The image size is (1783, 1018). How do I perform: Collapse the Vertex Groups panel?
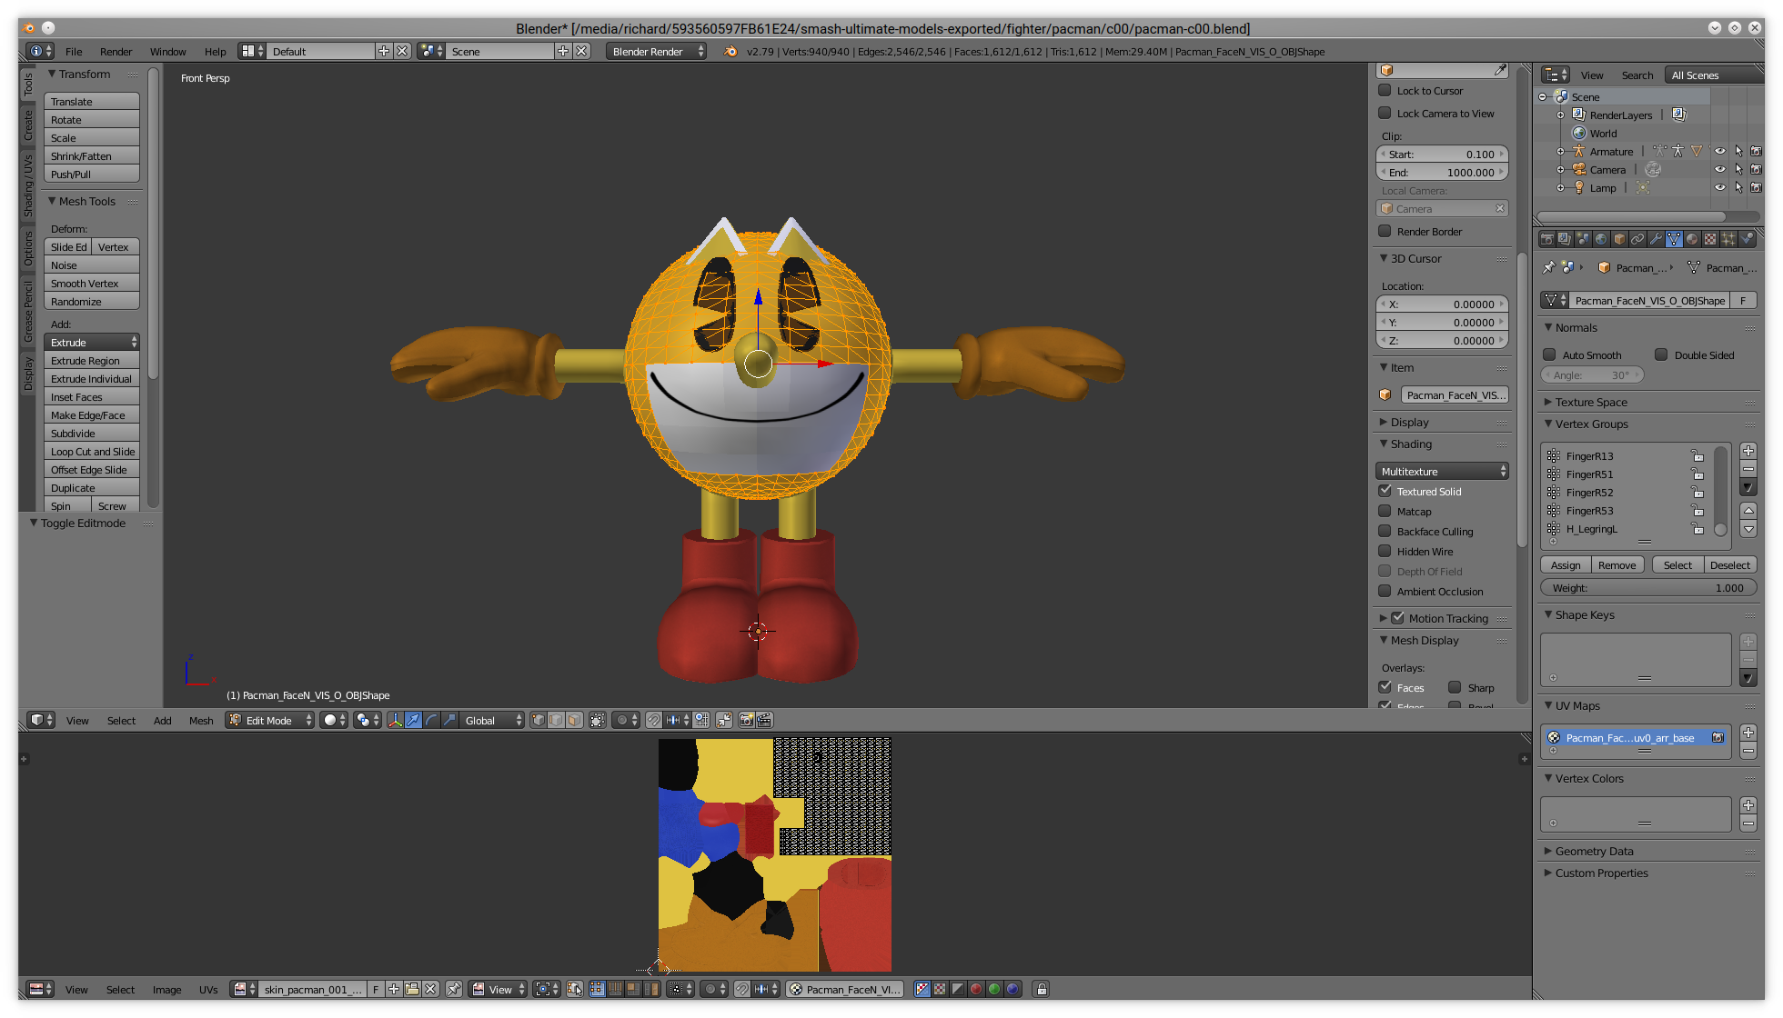click(x=1591, y=424)
